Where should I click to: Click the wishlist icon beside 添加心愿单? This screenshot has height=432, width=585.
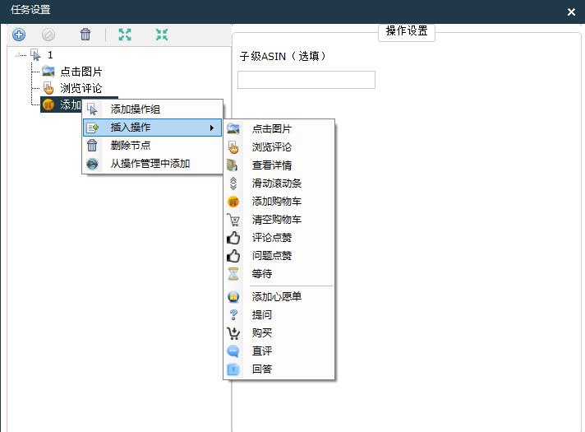point(233,297)
